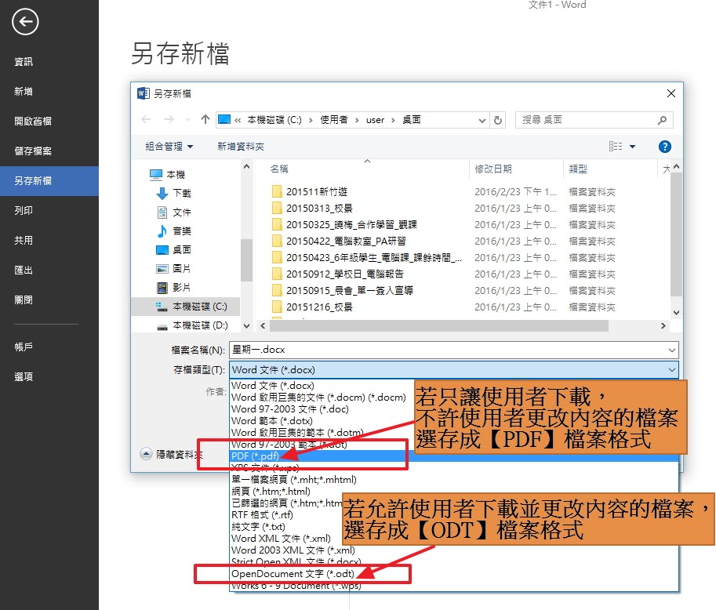
Task: Click the collapse icon beside 隱藏資料夾
Action: pyautogui.click(x=146, y=454)
